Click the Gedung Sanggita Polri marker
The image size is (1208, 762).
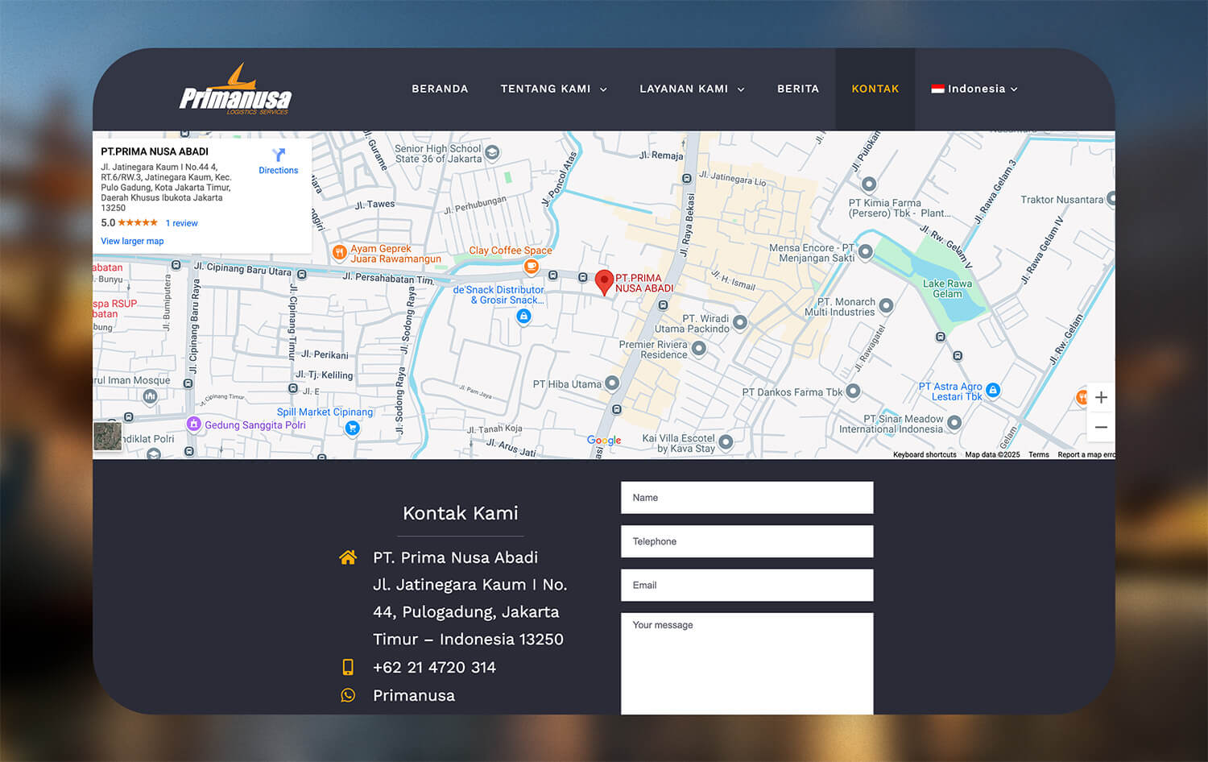(x=193, y=424)
